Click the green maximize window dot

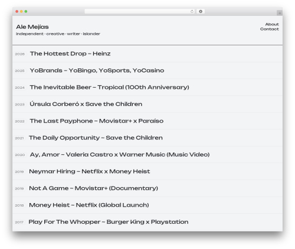[x=26, y=12]
